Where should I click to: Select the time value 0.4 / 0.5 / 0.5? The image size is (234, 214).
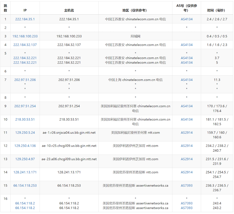217,36
